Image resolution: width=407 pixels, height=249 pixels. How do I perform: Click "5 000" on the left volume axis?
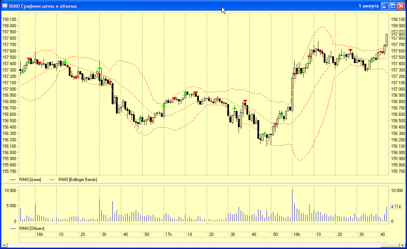click(x=11, y=206)
